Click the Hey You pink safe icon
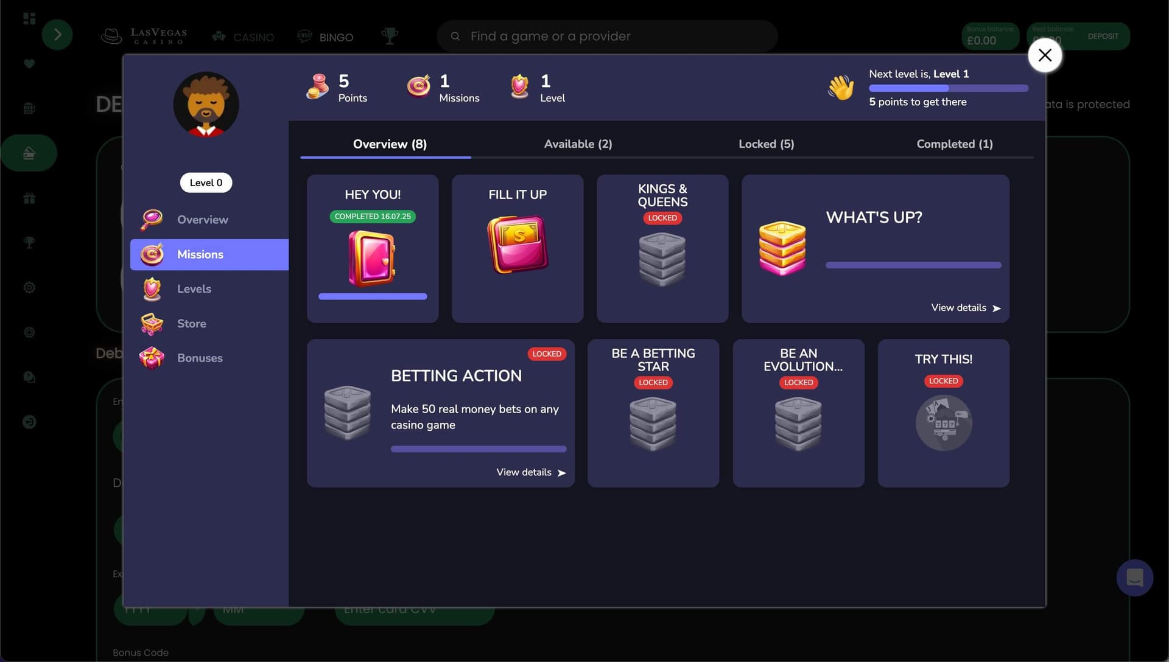 click(372, 259)
